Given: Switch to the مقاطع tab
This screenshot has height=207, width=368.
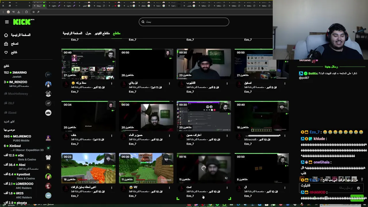Looking at the screenshot, I should (x=116, y=33).
